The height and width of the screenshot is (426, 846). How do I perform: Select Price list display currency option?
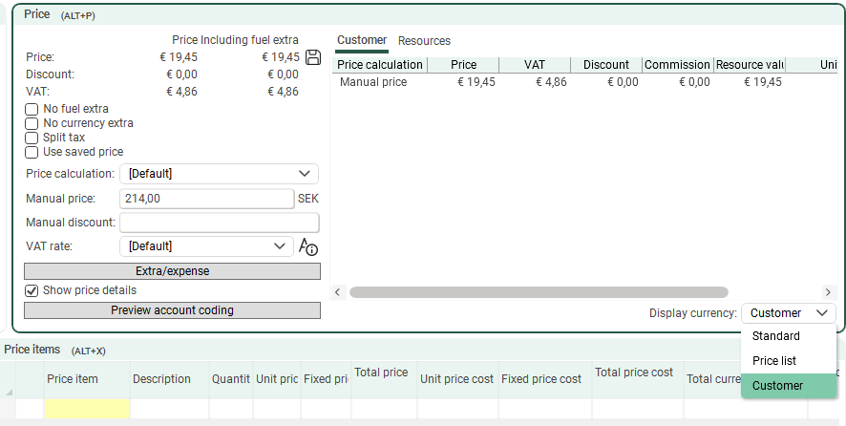(x=774, y=361)
